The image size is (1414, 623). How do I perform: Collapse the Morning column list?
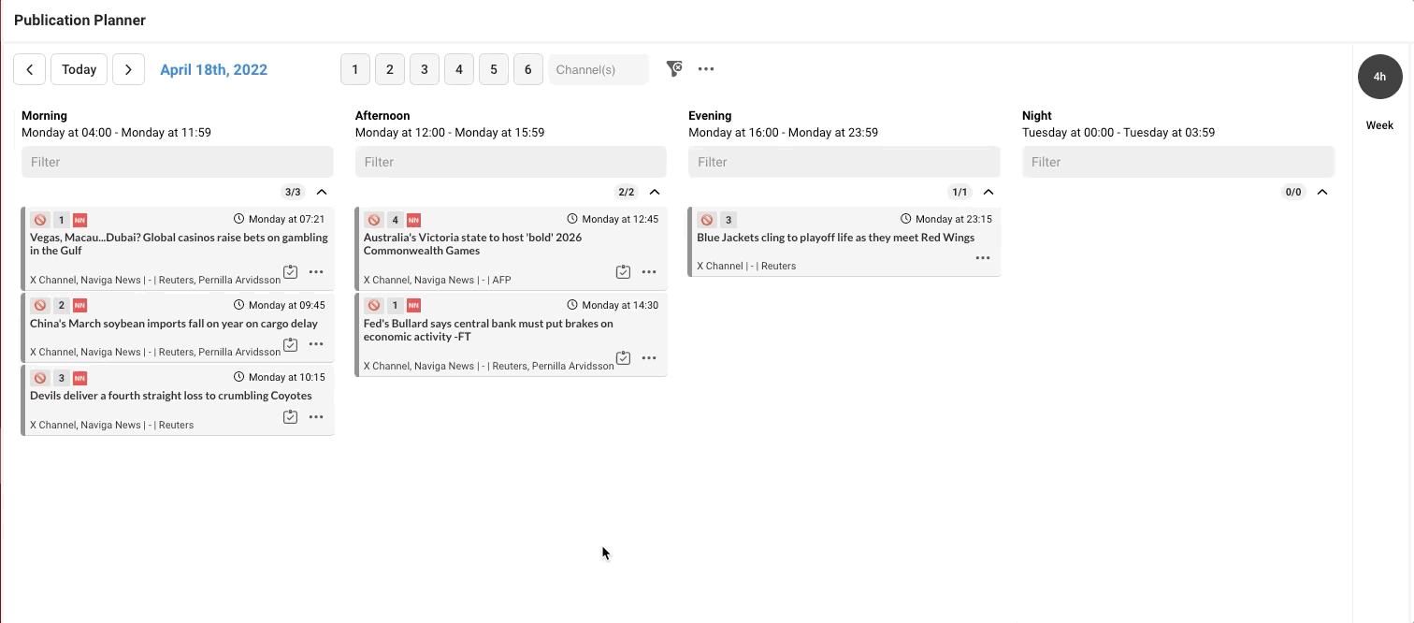tap(322, 192)
